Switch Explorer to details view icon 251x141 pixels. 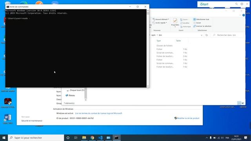point(239,103)
